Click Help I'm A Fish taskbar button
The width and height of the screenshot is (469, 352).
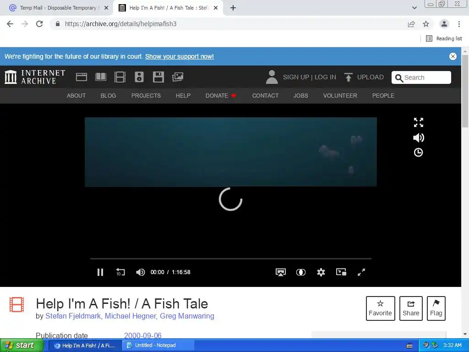point(85,345)
